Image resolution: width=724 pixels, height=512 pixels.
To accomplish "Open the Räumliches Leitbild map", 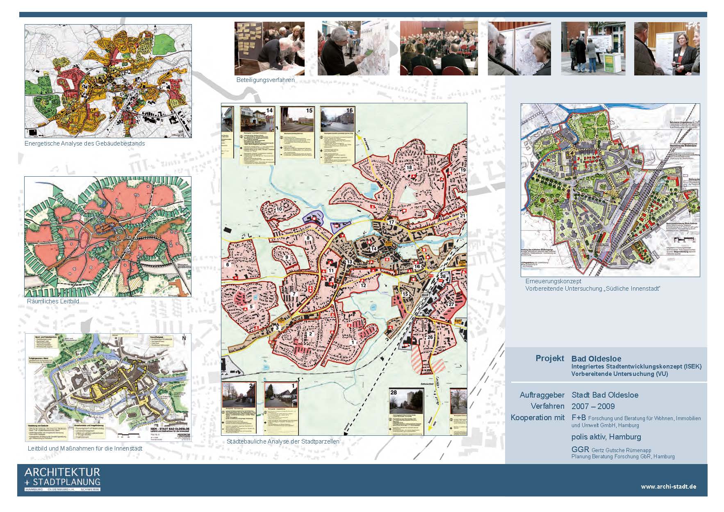I will pos(107,237).
